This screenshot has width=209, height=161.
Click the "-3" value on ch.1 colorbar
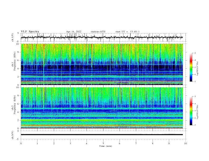pyautogui.click(x=195, y=53)
